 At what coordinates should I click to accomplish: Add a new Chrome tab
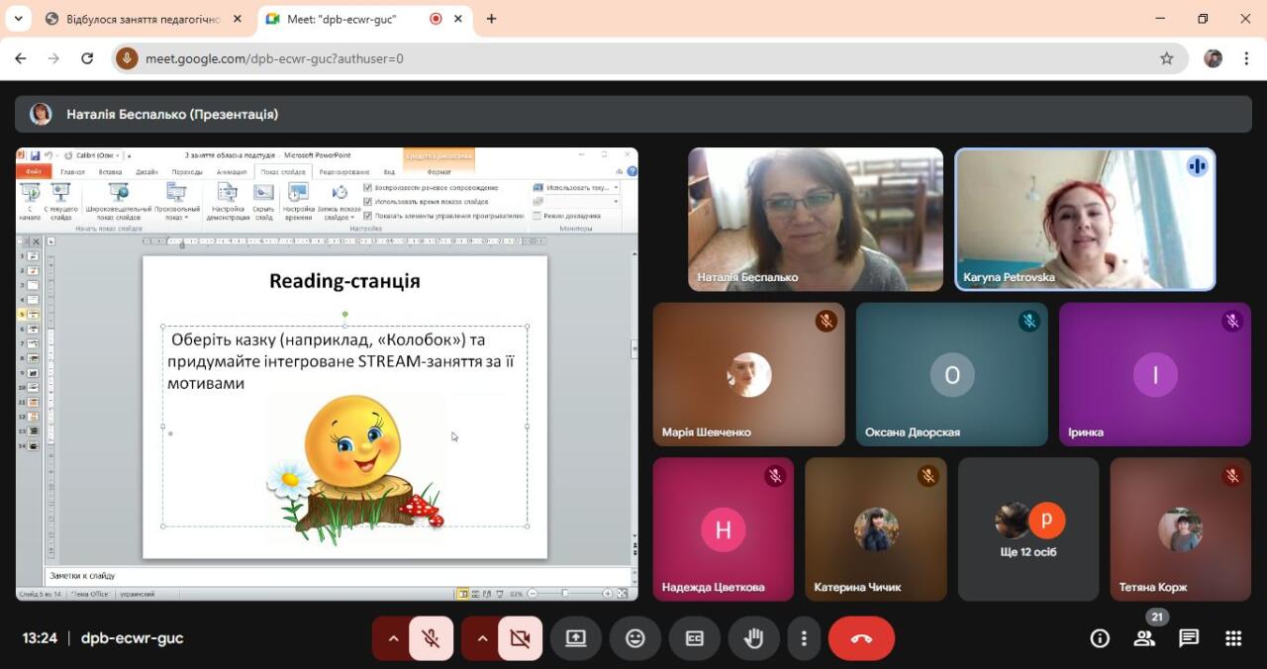491,19
